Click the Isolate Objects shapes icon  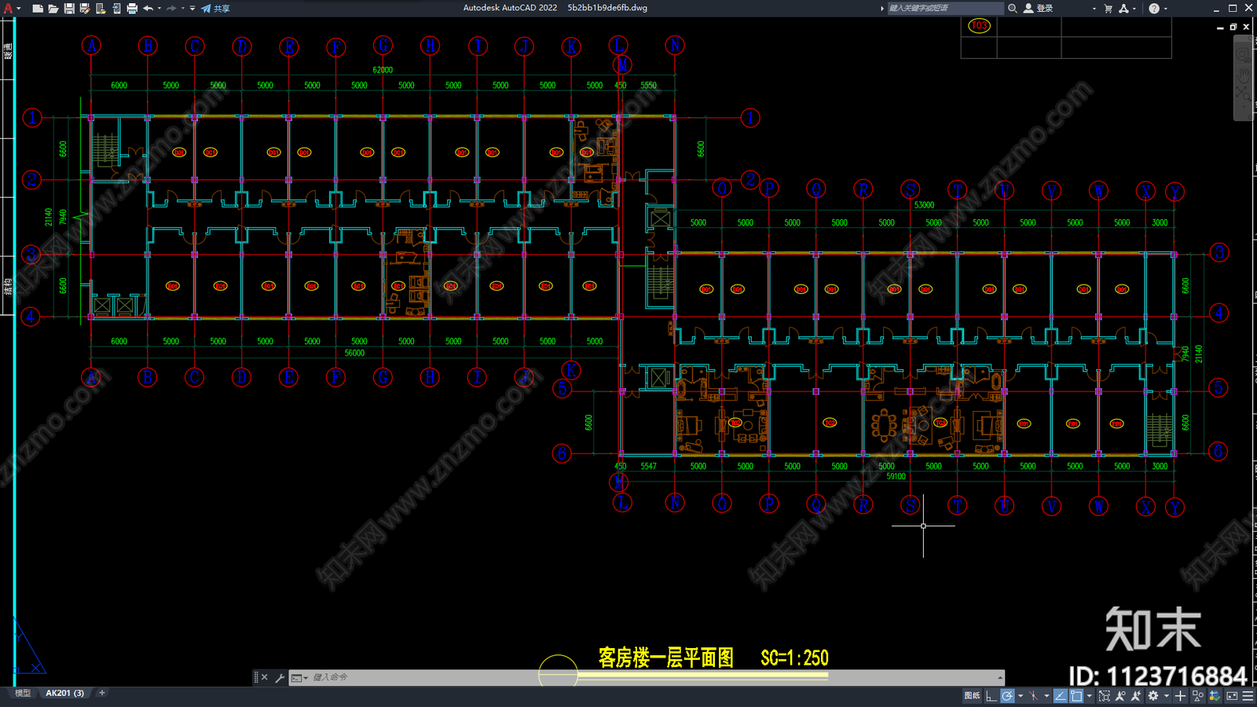(1198, 696)
